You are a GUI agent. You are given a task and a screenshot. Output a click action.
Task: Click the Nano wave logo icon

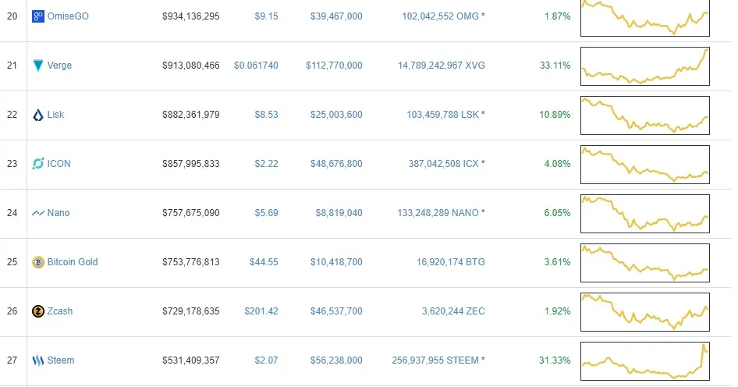(37, 213)
